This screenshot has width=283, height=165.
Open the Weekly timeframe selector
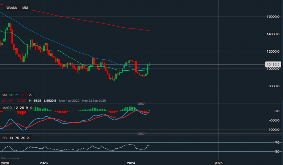click(x=12, y=8)
